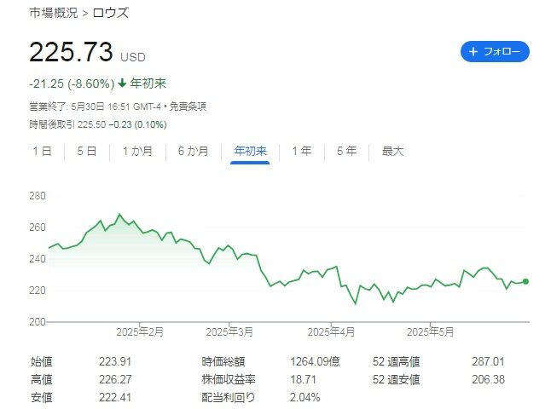Click the 時価総額 value 1264.09億
The height and width of the screenshot is (409, 551).
315,361
